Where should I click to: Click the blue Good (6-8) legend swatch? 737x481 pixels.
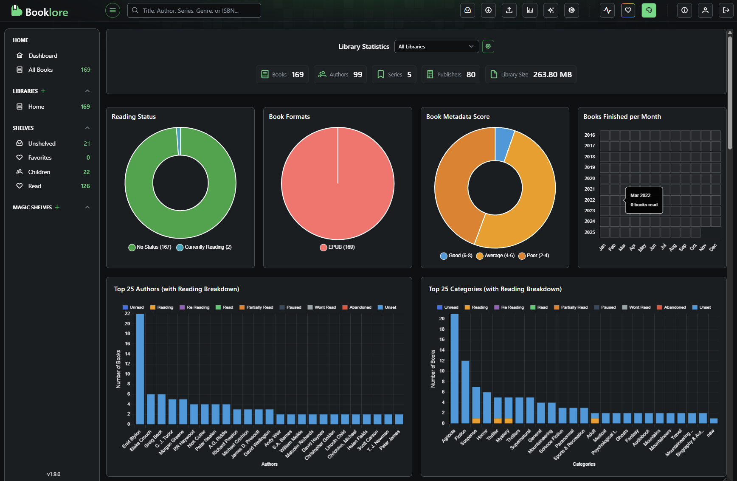pos(444,256)
